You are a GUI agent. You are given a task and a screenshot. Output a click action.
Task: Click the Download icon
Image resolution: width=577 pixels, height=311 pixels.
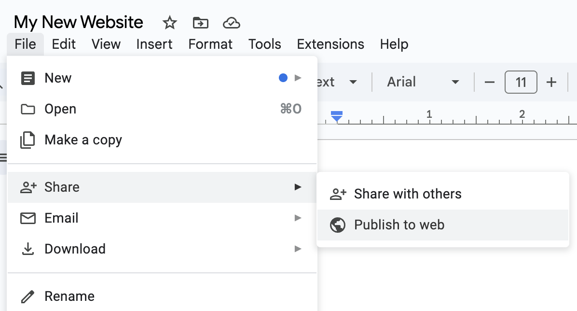[x=28, y=249]
